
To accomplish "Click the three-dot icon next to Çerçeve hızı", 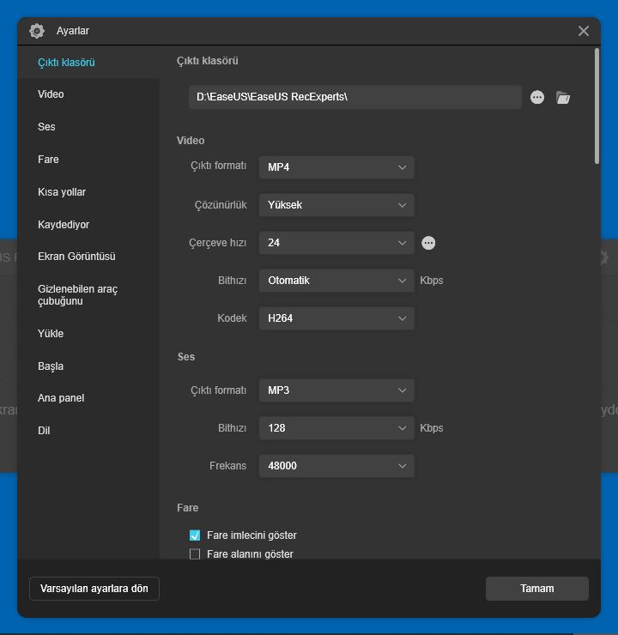I will tap(428, 243).
